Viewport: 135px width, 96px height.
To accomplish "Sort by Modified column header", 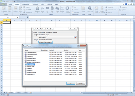I will tap(51, 50).
